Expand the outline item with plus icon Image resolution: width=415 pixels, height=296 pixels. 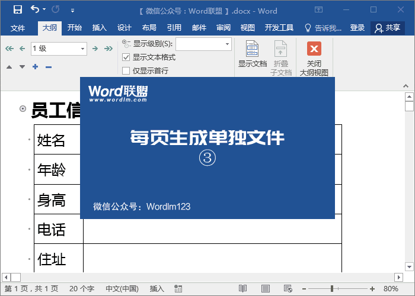(x=35, y=66)
